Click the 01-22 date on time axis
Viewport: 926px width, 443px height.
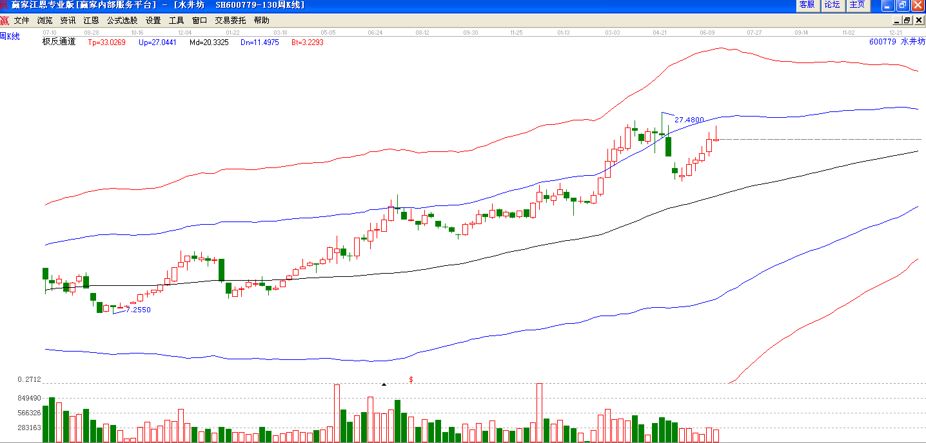pyautogui.click(x=233, y=32)
